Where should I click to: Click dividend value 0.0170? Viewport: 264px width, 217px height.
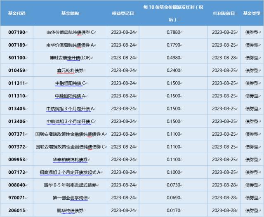[x=173, y=210]
